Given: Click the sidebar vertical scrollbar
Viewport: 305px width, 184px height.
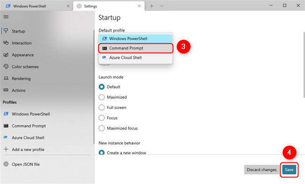Looking at the screenshot, I should (94, 87).
